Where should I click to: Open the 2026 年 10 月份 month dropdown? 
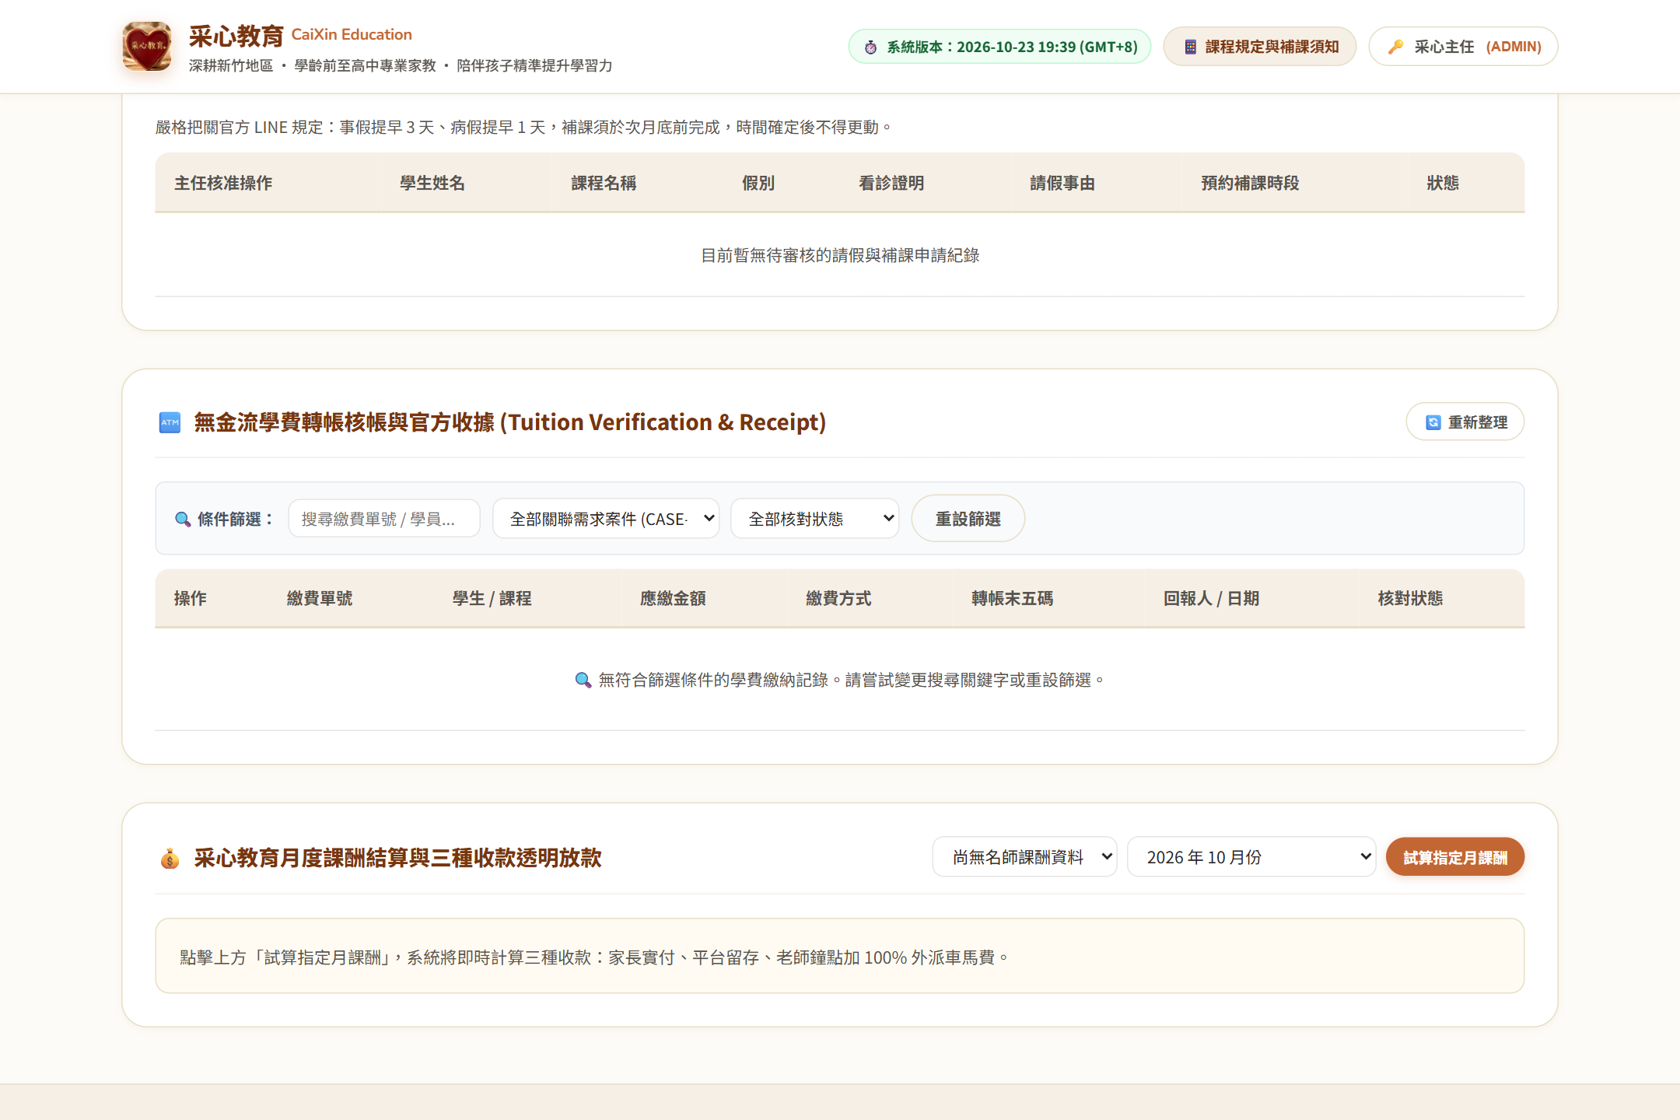[1251, 857]
